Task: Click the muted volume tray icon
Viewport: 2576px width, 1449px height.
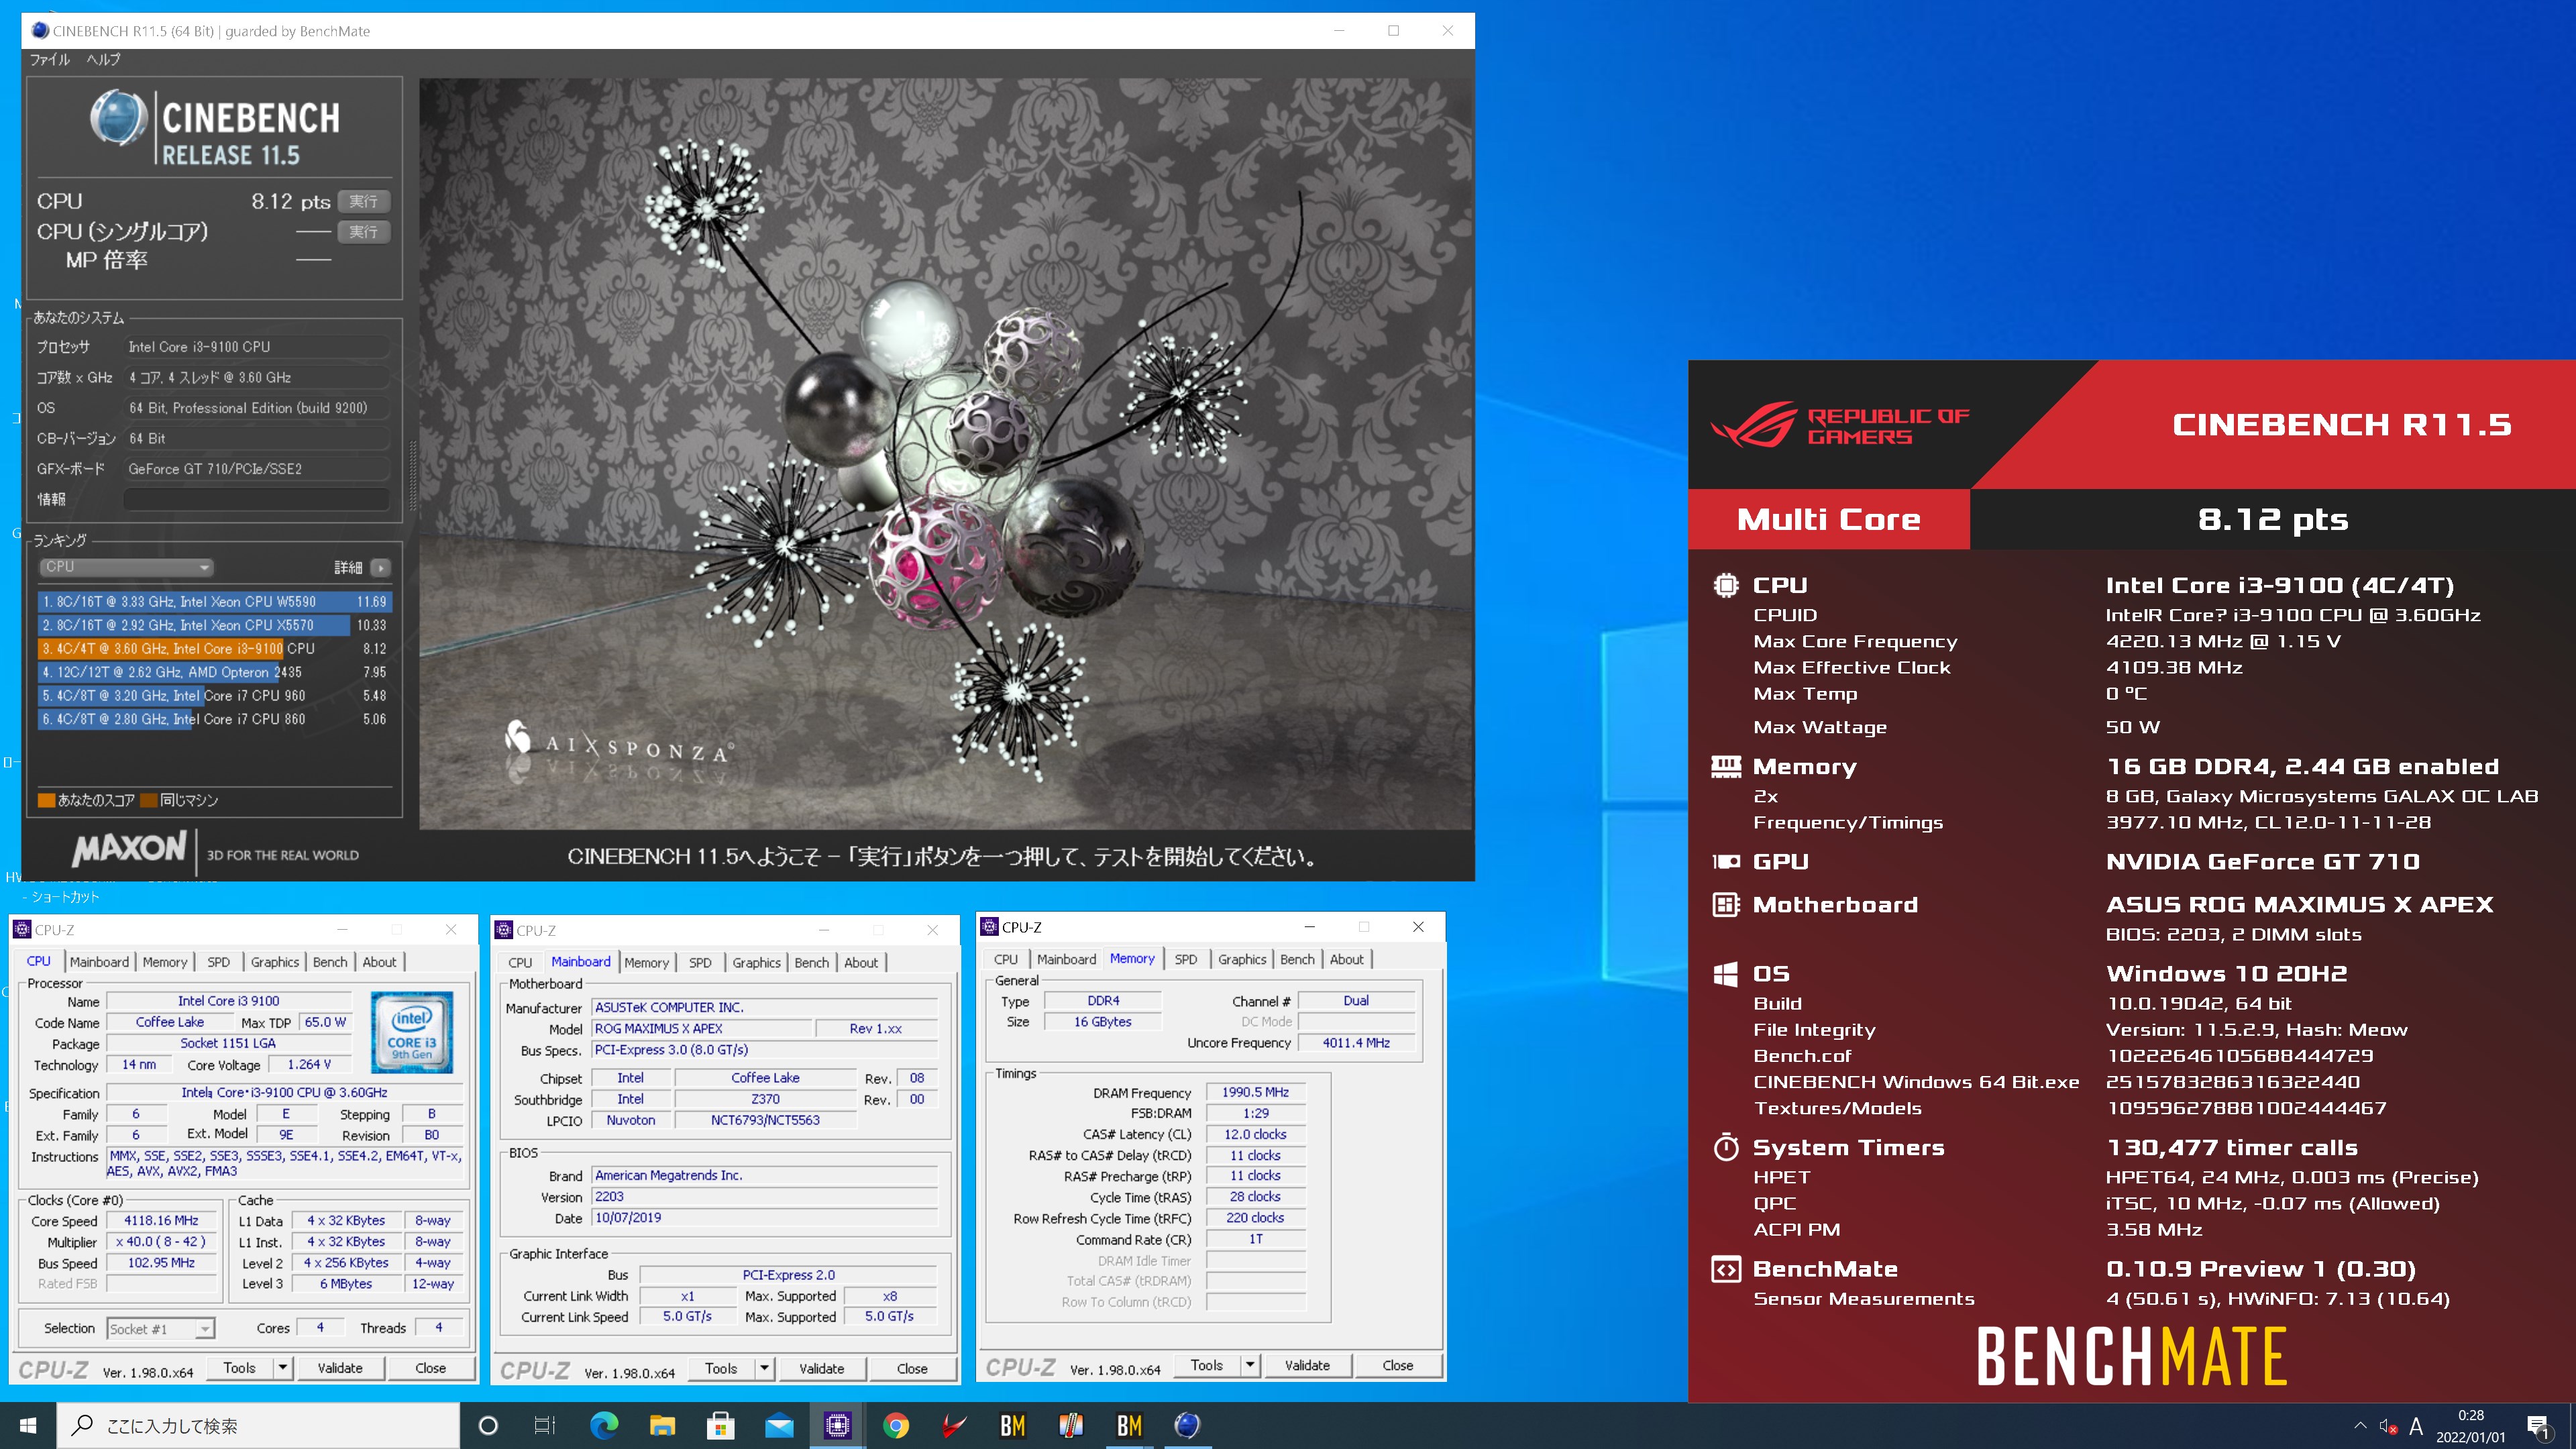Action: 2388,1426
